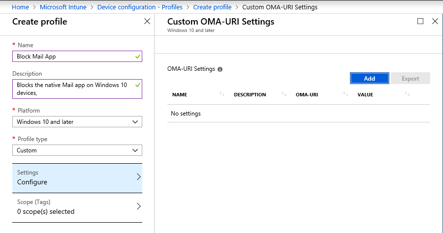443x233 pixels.
Task: Focus the Name text field
Action: [x=74, y=57]
